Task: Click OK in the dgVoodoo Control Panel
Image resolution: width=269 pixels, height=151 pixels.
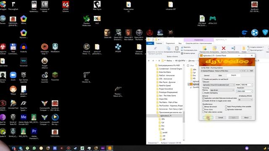Action: [x=208, y=117]
